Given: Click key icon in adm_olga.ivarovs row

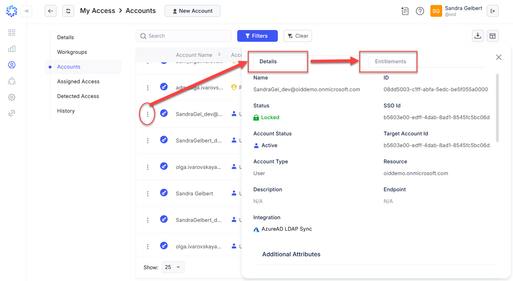Looking at the screenshot, I should click(x=164, y=87).
